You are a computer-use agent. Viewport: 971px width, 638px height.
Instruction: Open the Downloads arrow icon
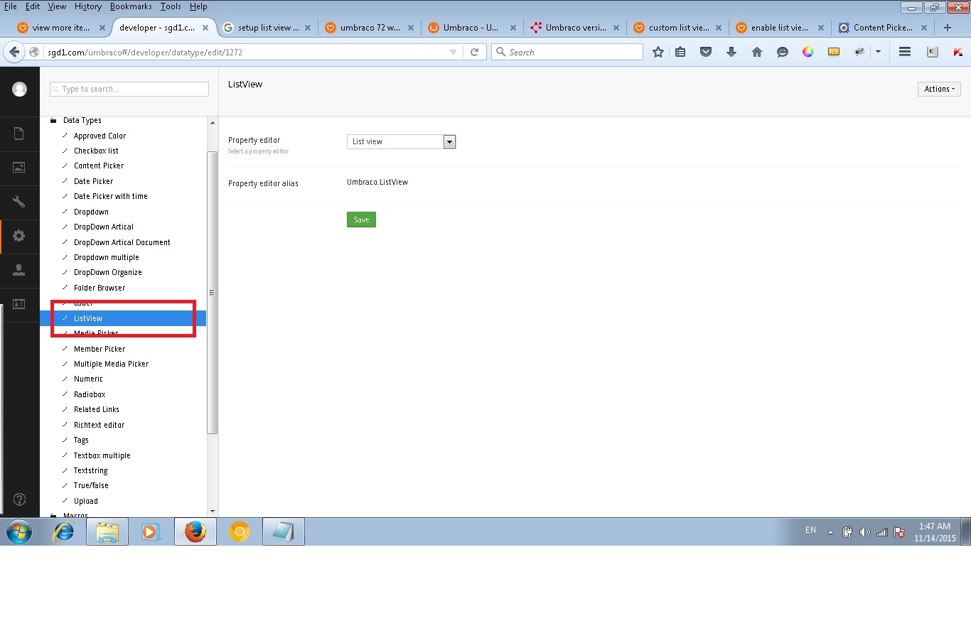click(731, 52)
